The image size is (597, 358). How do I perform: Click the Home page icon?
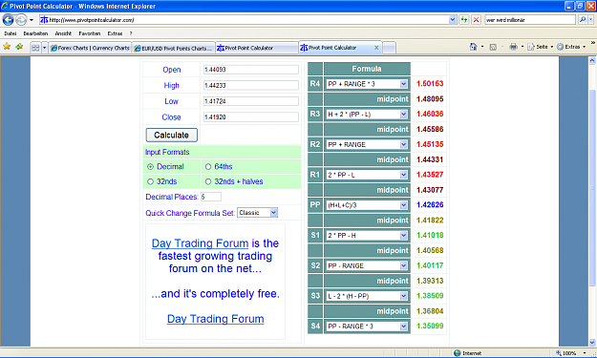pos(473,47)
